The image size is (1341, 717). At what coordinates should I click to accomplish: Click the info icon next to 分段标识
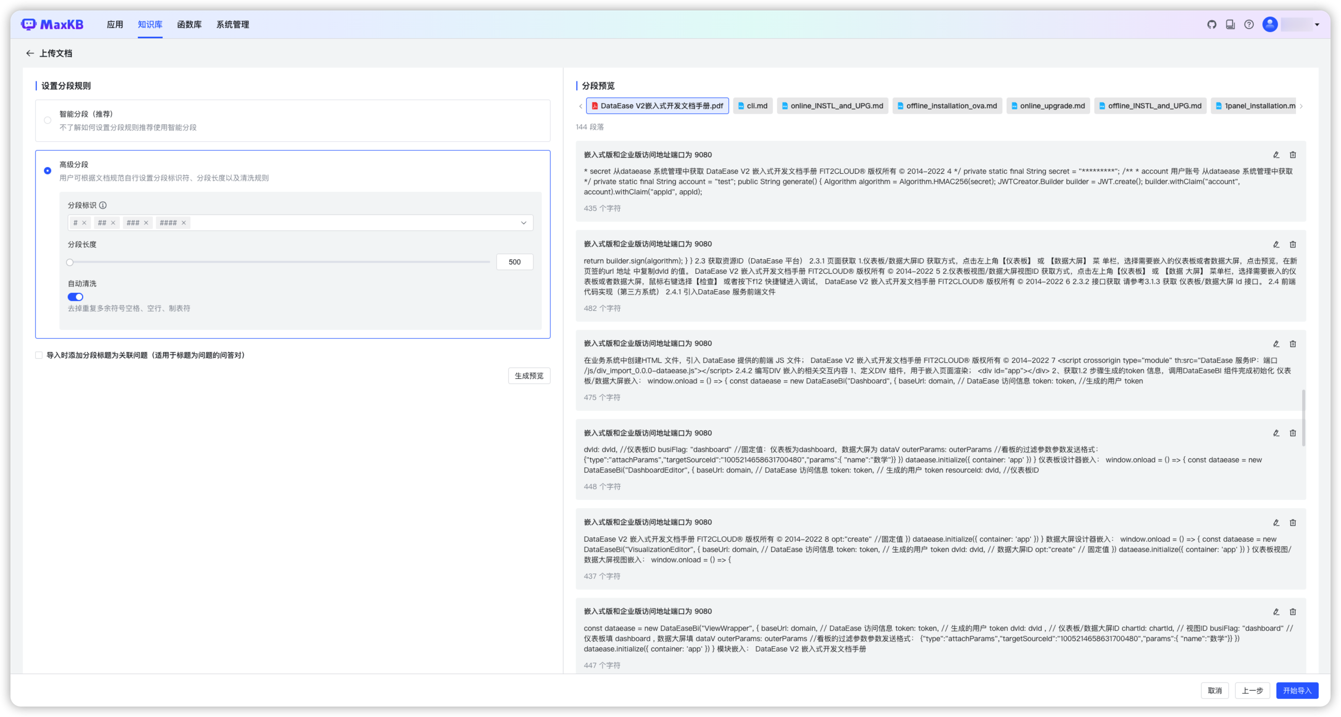click(103, 205)
